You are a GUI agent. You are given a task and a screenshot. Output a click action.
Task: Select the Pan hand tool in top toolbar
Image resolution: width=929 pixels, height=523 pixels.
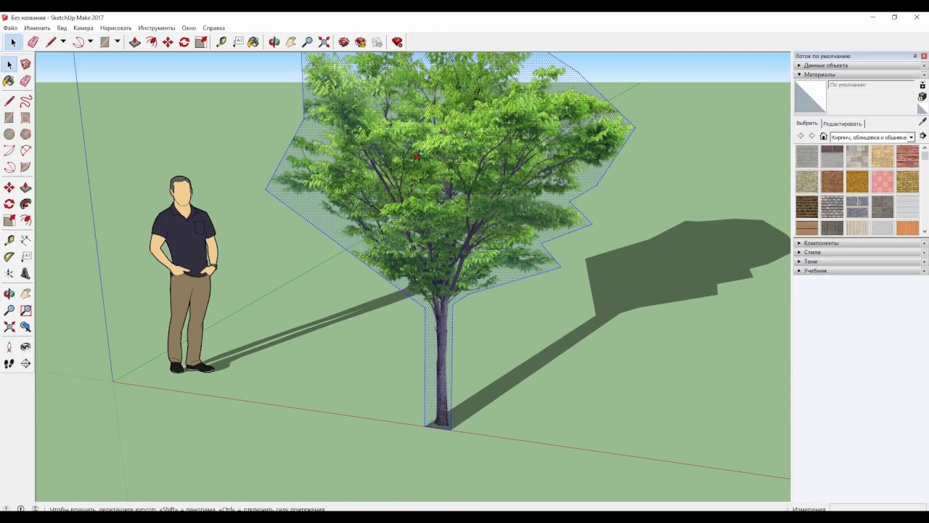pos(291,42)
